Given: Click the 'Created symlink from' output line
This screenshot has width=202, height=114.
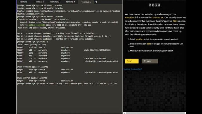Looking at the screenshot, I should 68,12.
